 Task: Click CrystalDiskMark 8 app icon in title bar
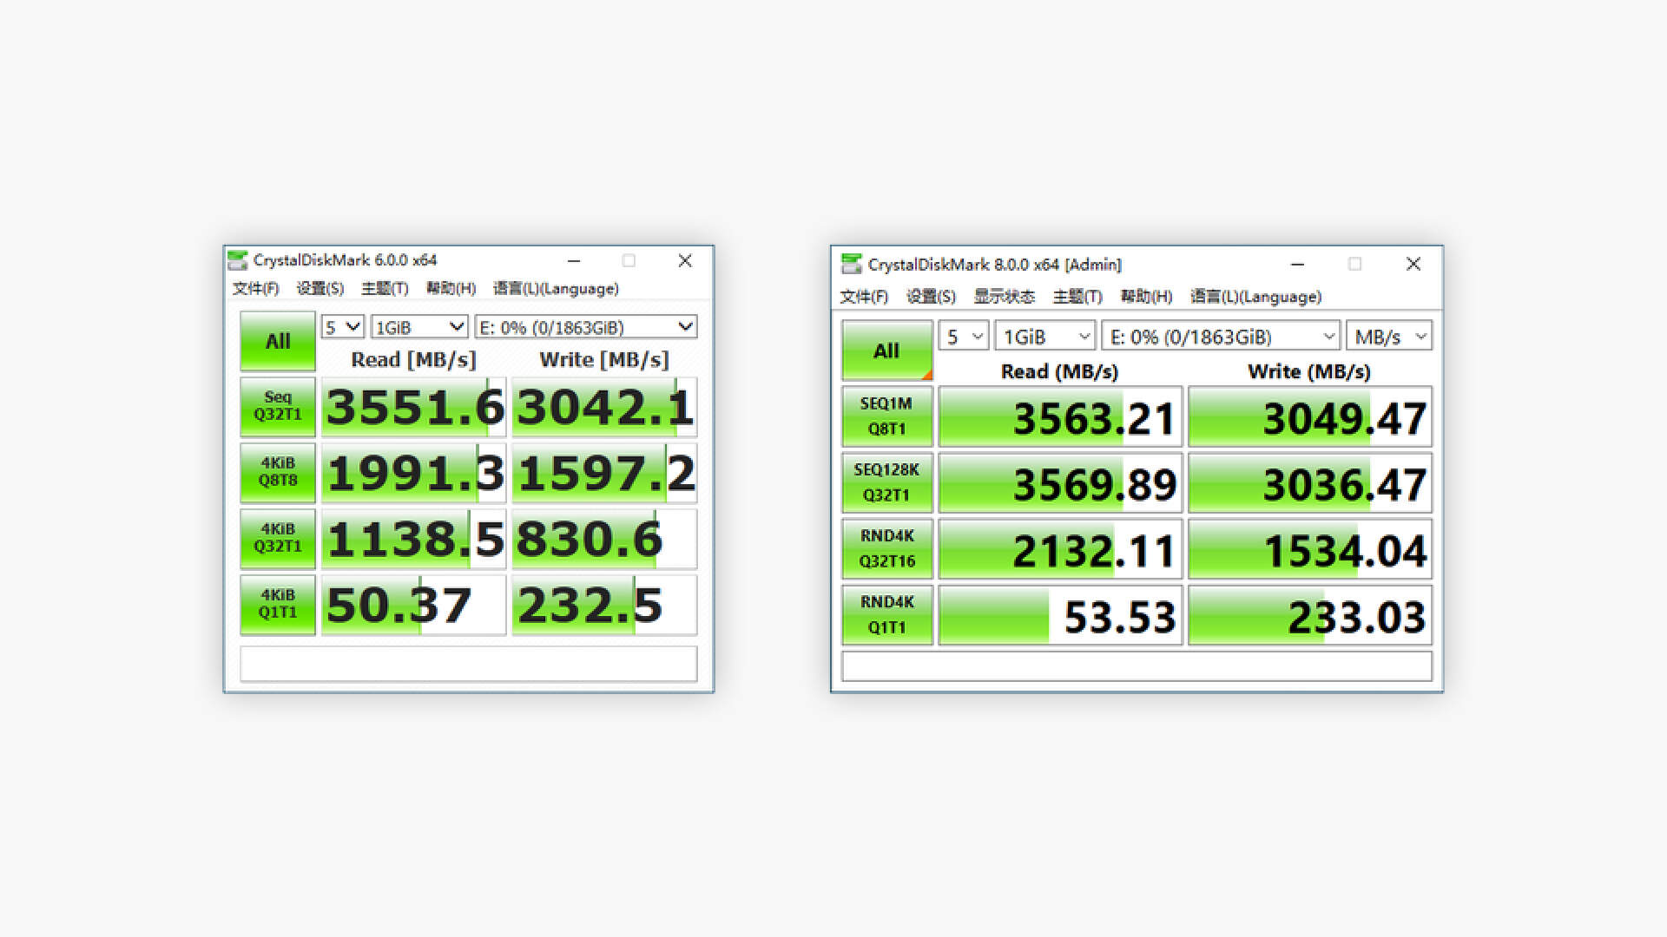852,265
